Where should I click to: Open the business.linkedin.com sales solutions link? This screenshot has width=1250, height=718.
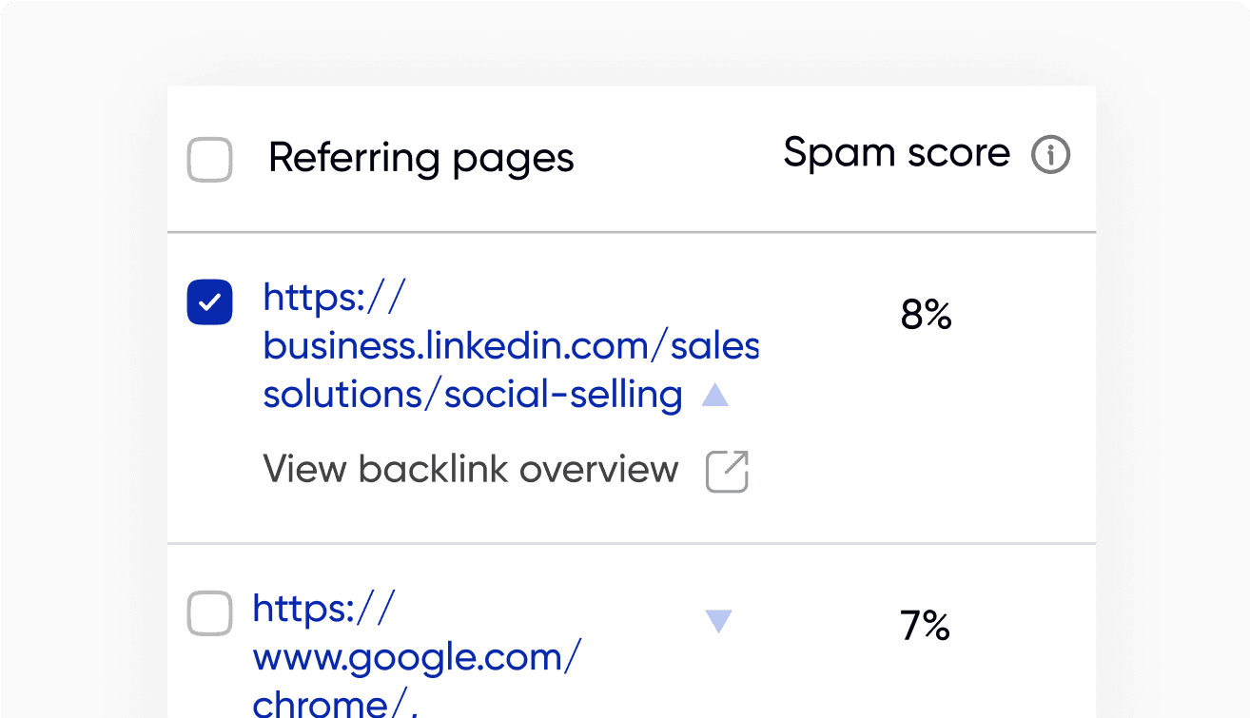[511, 345]
